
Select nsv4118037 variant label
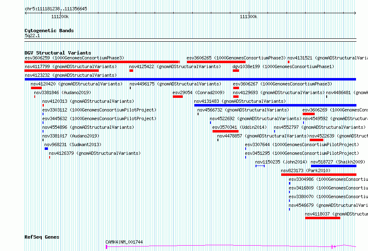pyautogui.click(x=336, y=214)
